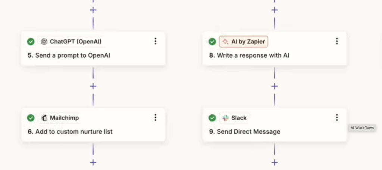Add a step below Slack step
This screenshot has width=382, height=170.
(x=275, y=162)
